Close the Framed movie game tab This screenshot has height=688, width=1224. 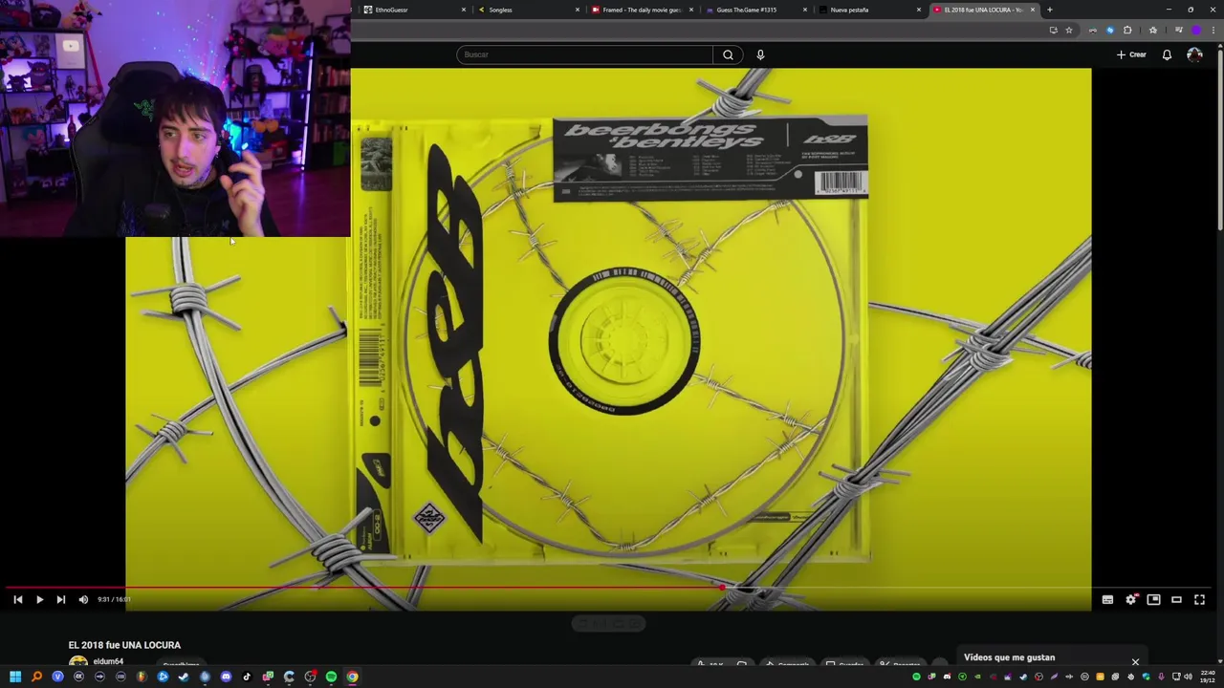(691, 10)
